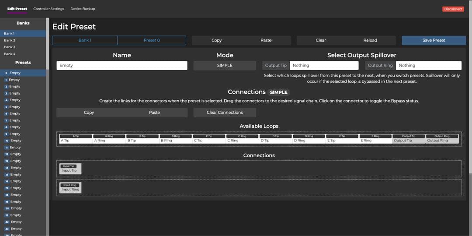Select the D Tip loop connector
The height and width of the screenshot is (236, 472).
coord(275,139)
